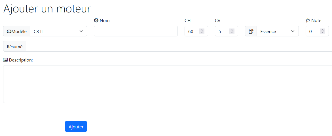The height and width of the screenshot is (136, 332).
Task: Decrease the CH value with down arrow
Action: (202, 32)
